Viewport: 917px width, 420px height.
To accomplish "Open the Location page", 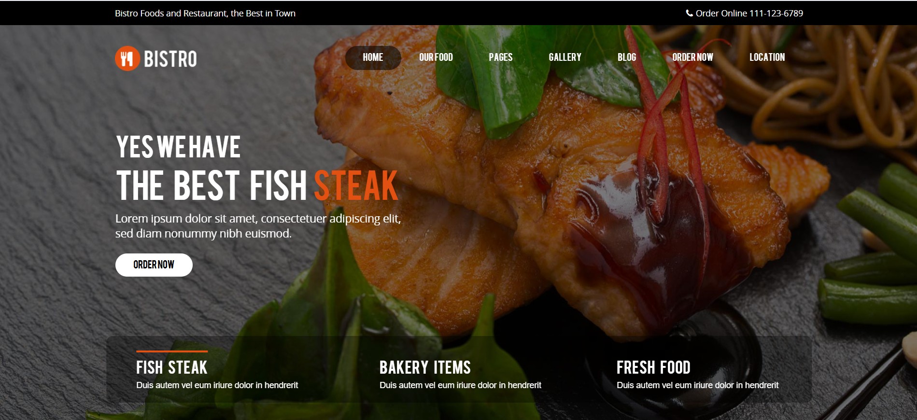I will coord(767,57).
